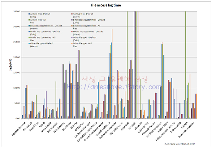This screenshot has height=149, width=212.
Task: Click the "Bkis Pro" category label
Action: click(x=74, y=125)
